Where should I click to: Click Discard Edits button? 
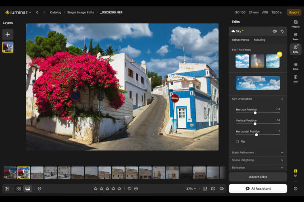(258, 177)
